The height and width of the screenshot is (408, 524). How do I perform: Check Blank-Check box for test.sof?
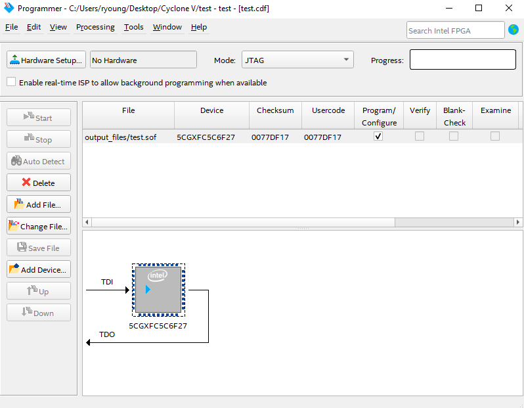[454, 136]
